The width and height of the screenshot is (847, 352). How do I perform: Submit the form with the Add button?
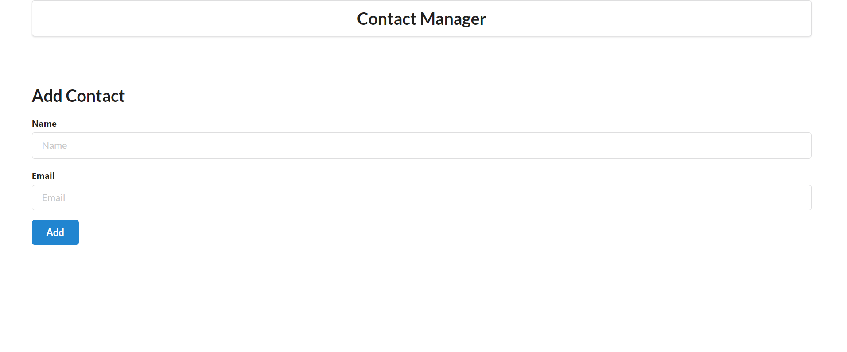55,232
